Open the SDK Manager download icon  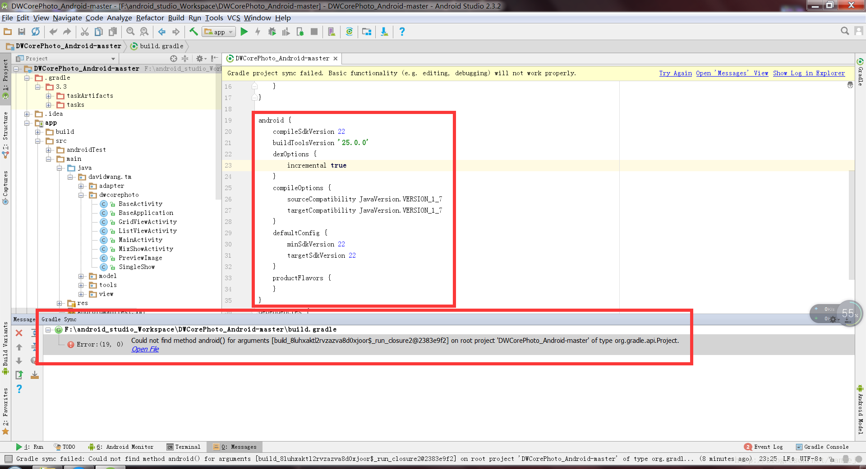pos(384,32)
